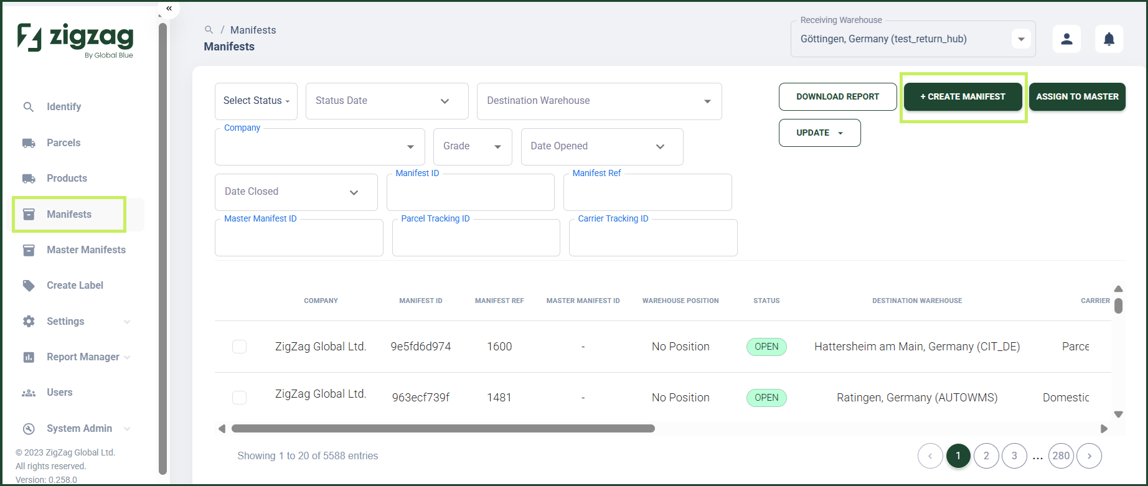Click the + CREATE MANIFEST button
Image resolution: width=1148 pixels, height=486 pixels.
pos(962,97)
